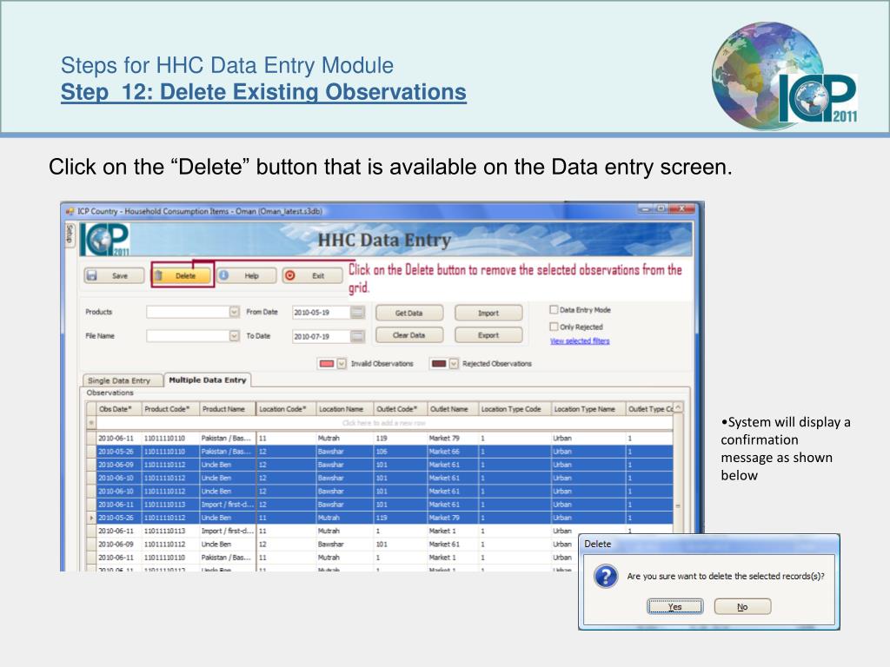The image size is (890, 667).
Task: Select the Multiple Data Entry tab
Action: 207,380
